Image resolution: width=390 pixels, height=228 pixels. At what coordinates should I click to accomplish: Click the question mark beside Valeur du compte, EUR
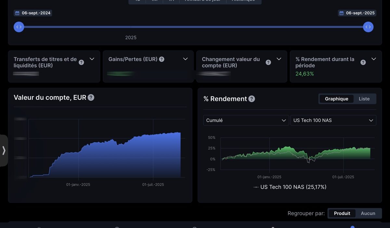point(91,97)
